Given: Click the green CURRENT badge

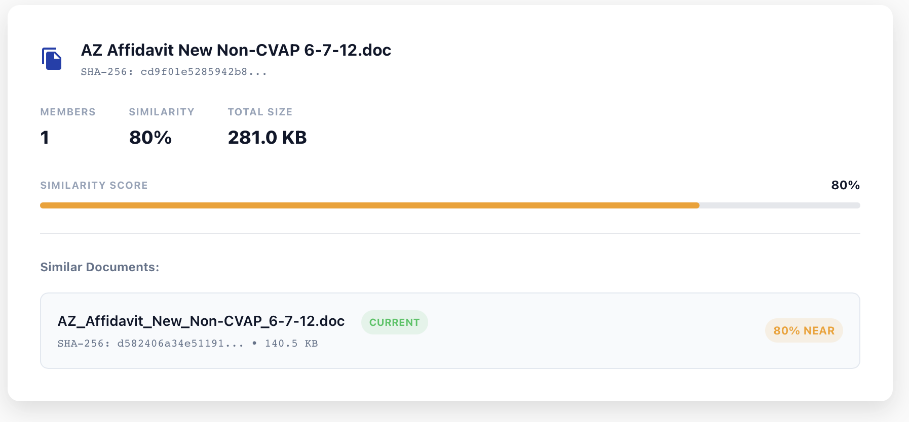Looking at the screenshot, I should pos(394,322).
